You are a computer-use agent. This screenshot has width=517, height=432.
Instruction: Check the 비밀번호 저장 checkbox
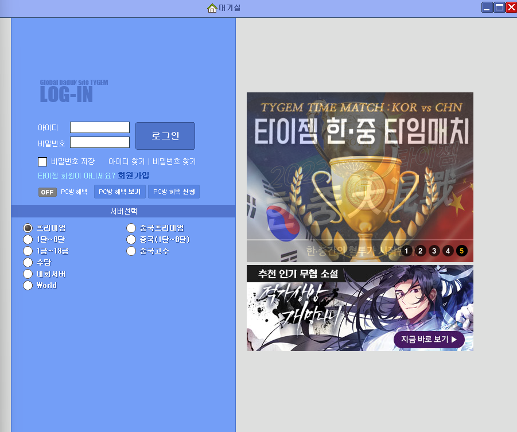42,162
